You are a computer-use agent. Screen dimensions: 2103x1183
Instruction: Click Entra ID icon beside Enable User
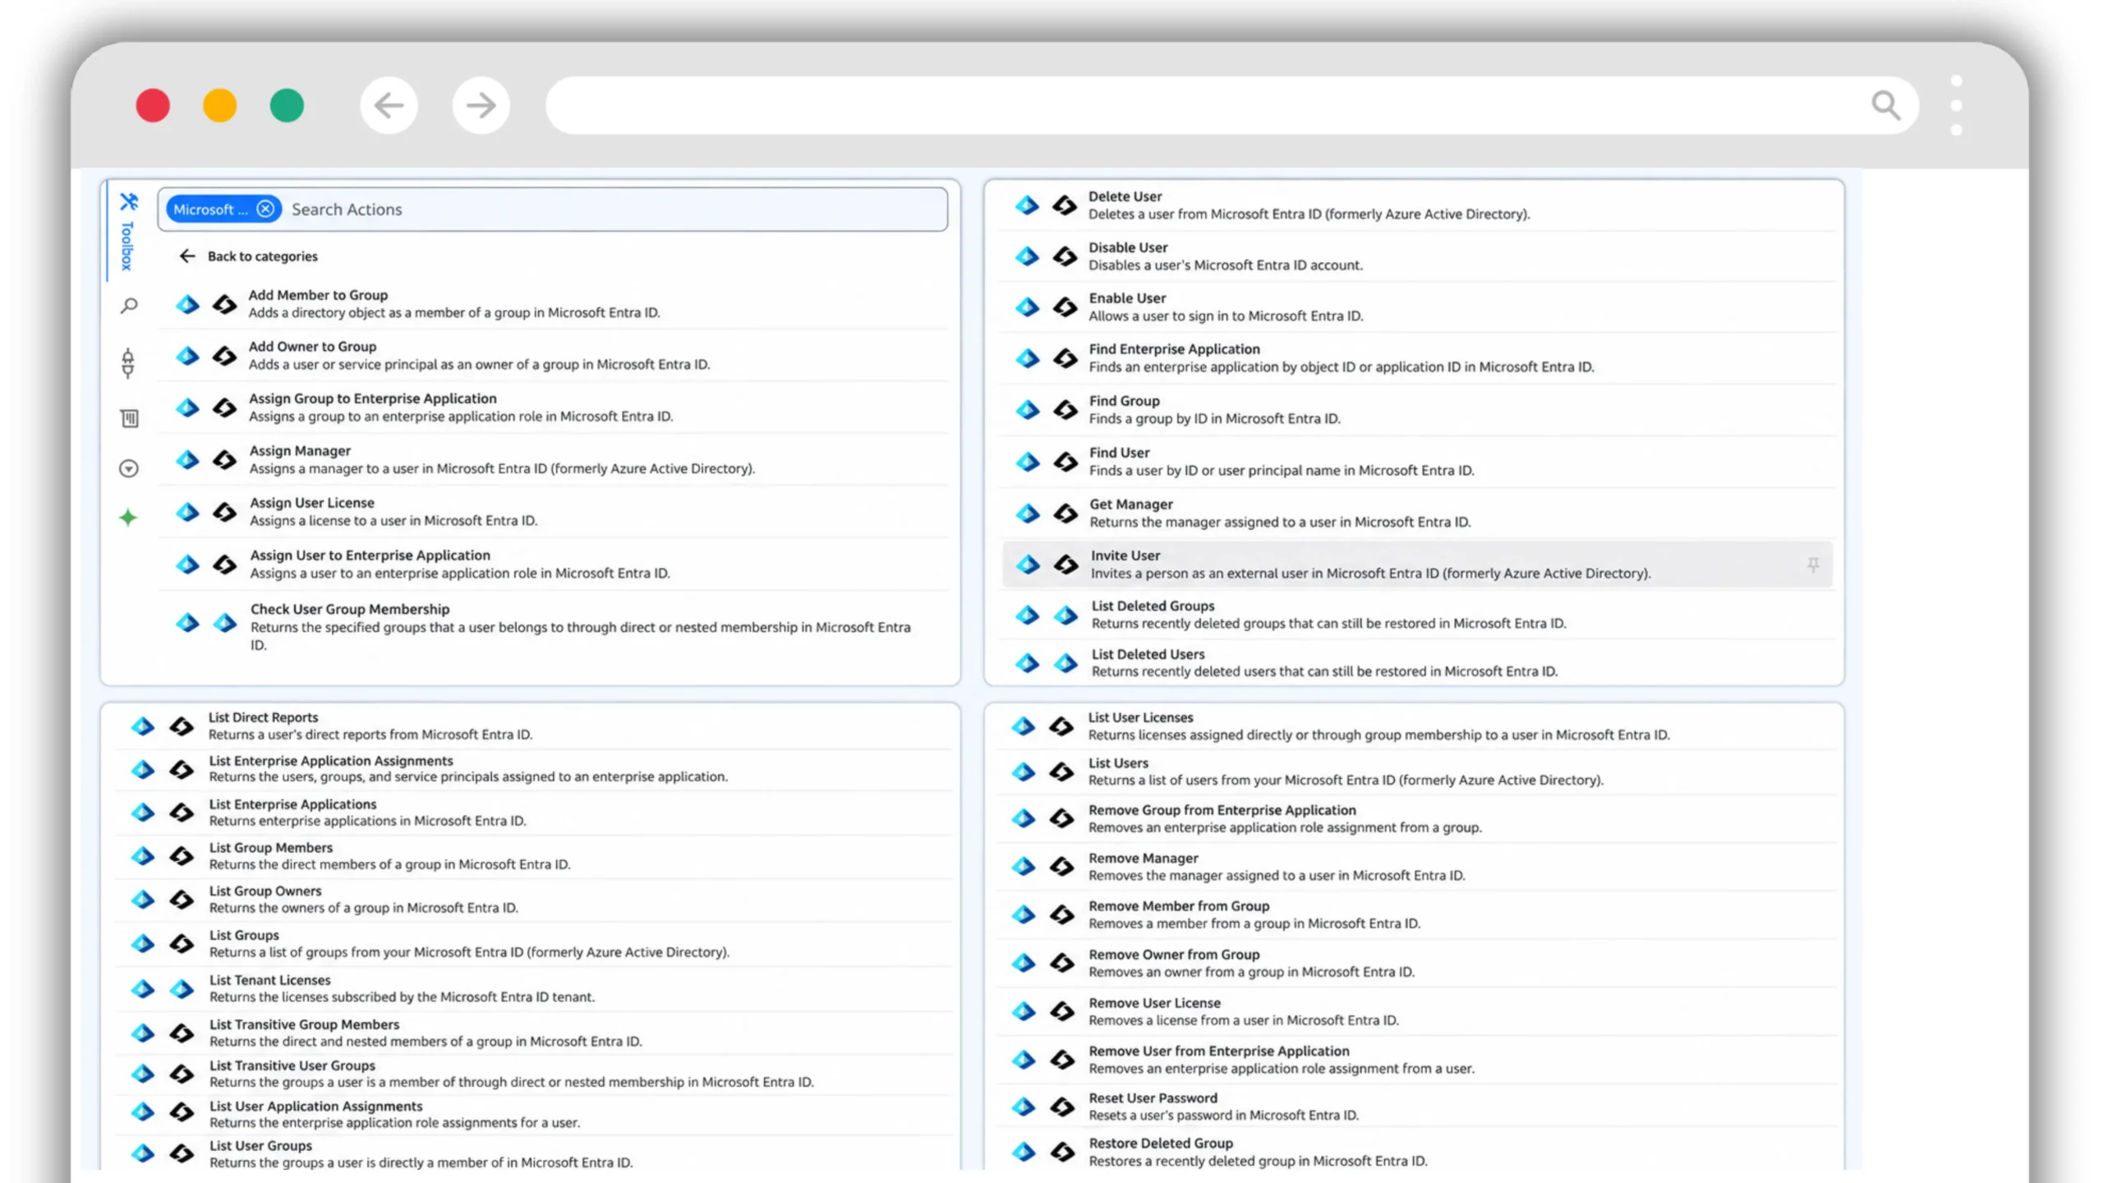(x=1027, y=307)
